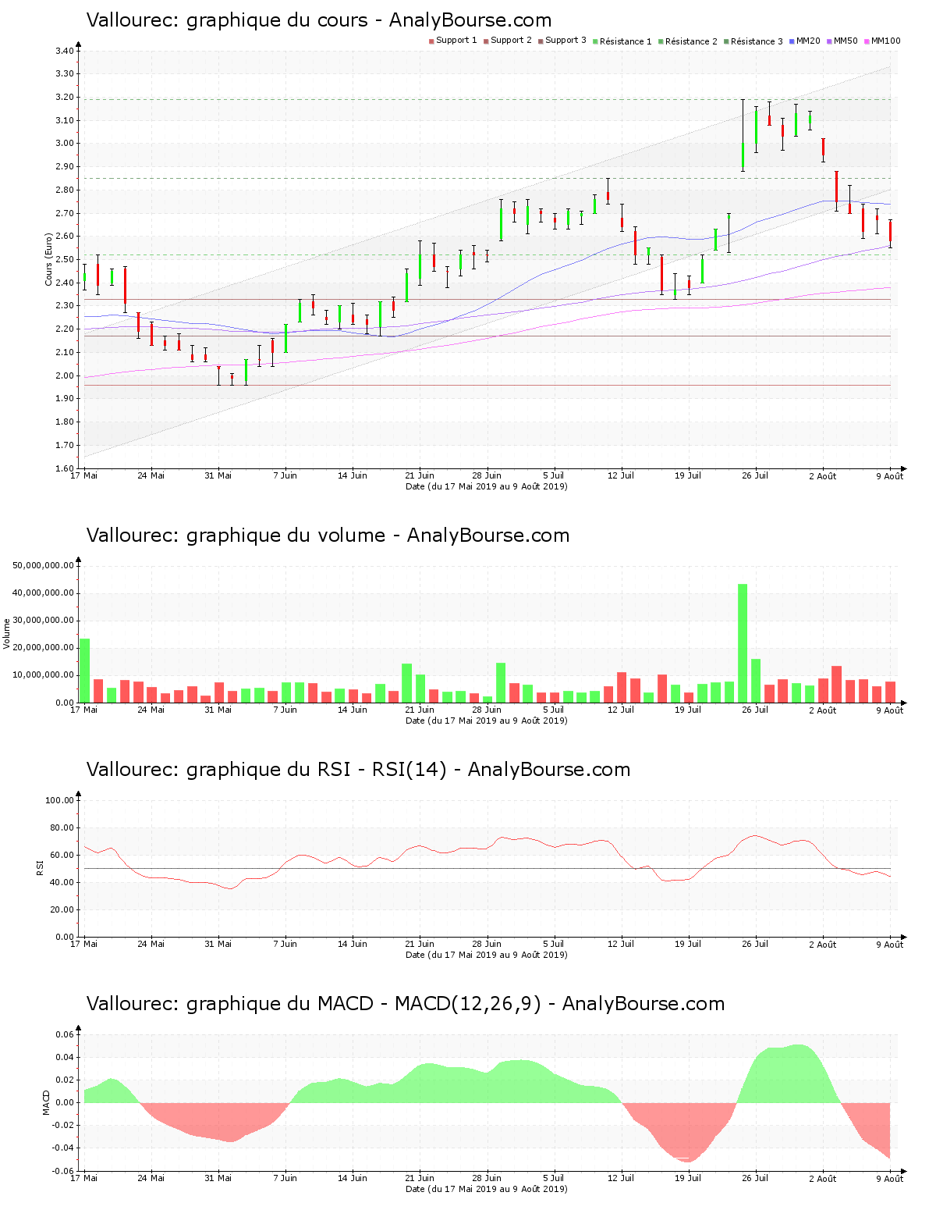
Task: Click '14 Juin' on the RSI chart axis
Action: (353, 944)
